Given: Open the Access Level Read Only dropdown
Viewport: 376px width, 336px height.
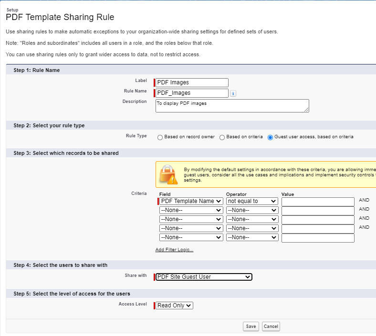Looking at the screenshot, I should pyautogui.click(x=174, y=305).
